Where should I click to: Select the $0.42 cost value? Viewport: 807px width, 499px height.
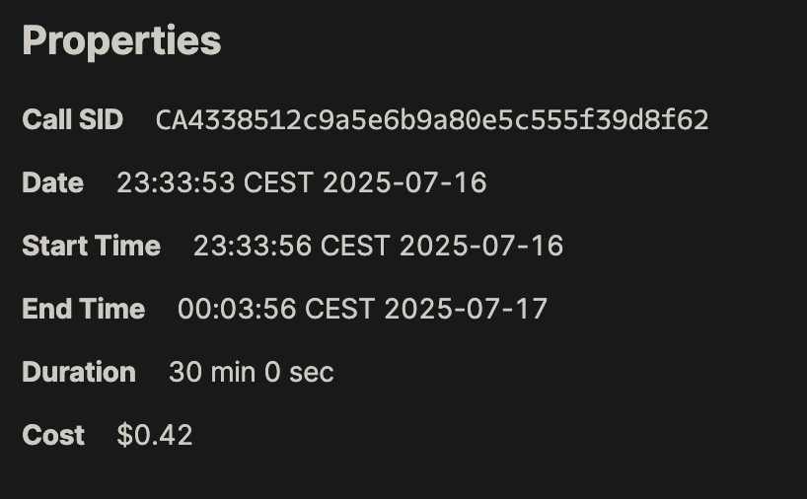pos(155,435)
